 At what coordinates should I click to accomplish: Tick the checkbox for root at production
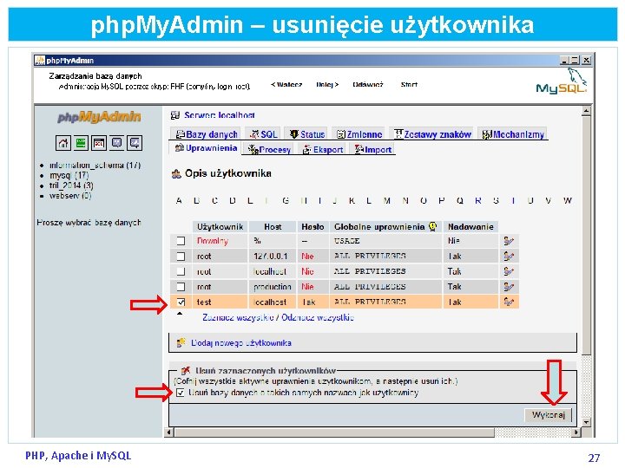click(x=181, y=287)
